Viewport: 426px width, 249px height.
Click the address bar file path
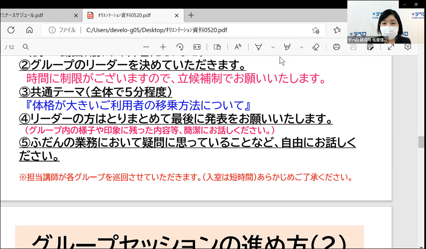[157, 30]
